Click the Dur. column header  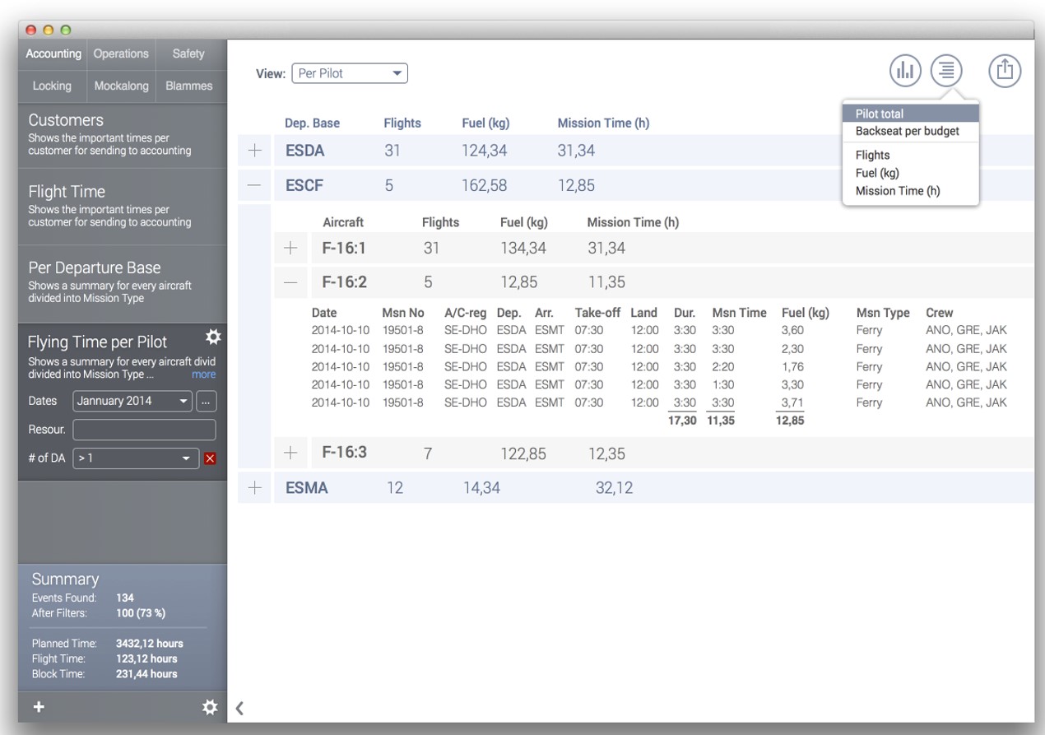(685, 313)
